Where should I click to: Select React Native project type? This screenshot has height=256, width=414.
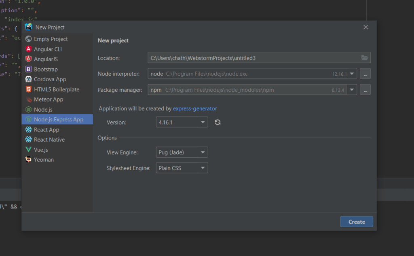[49, 140]
